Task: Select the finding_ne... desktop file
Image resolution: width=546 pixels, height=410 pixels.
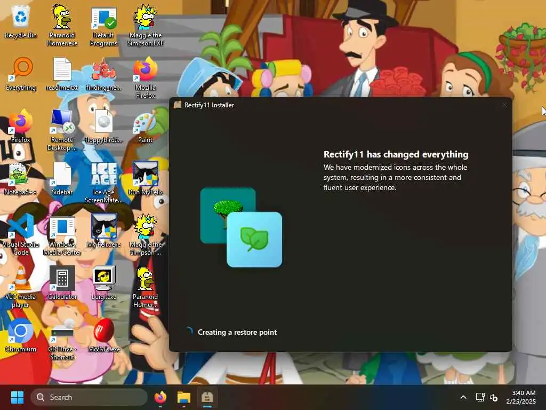Action: point(104,74)
